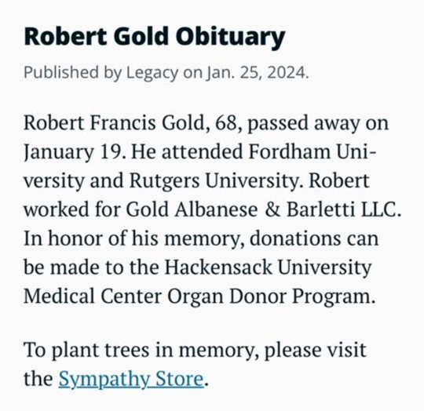
Task: Click Jan. 25, 2024 publication date
Action: point(258,72)
